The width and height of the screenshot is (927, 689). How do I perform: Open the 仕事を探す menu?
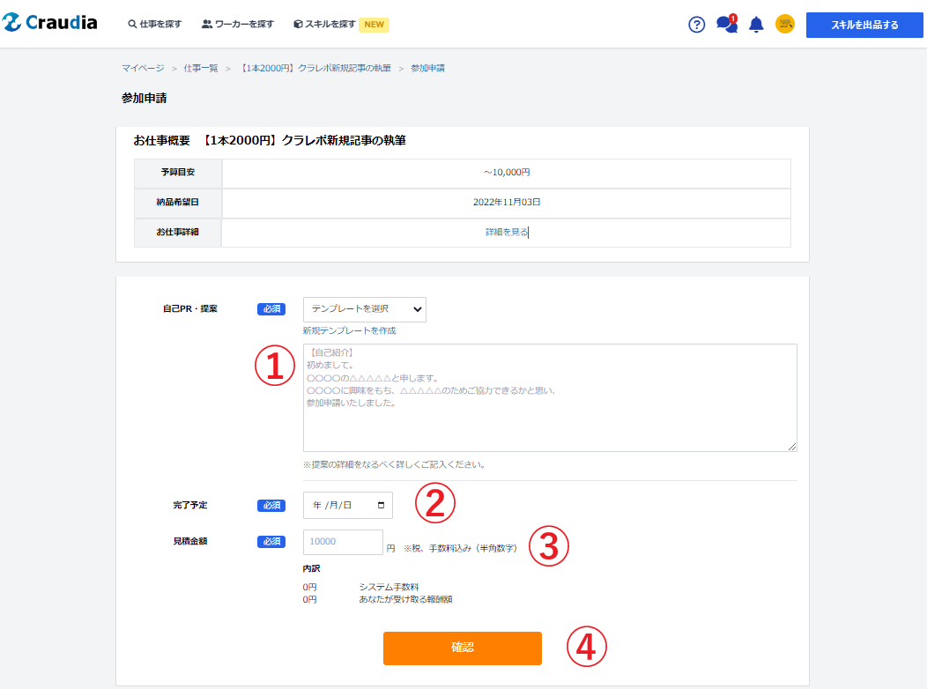154,25
